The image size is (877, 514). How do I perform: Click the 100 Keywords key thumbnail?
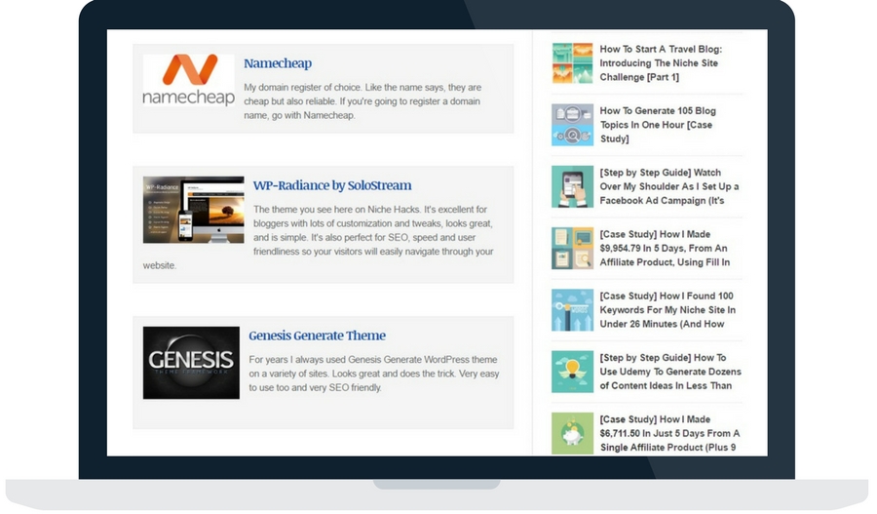pyautogui.click(x=572, y=309)
